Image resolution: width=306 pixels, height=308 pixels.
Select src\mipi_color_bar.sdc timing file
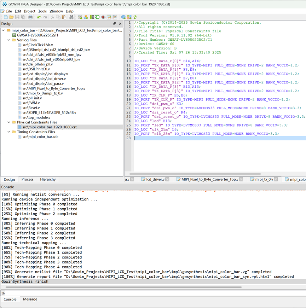[x=40, y=137]
